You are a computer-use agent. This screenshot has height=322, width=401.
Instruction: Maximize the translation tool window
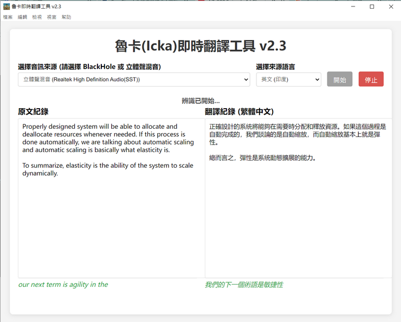[x=372, y=6]
